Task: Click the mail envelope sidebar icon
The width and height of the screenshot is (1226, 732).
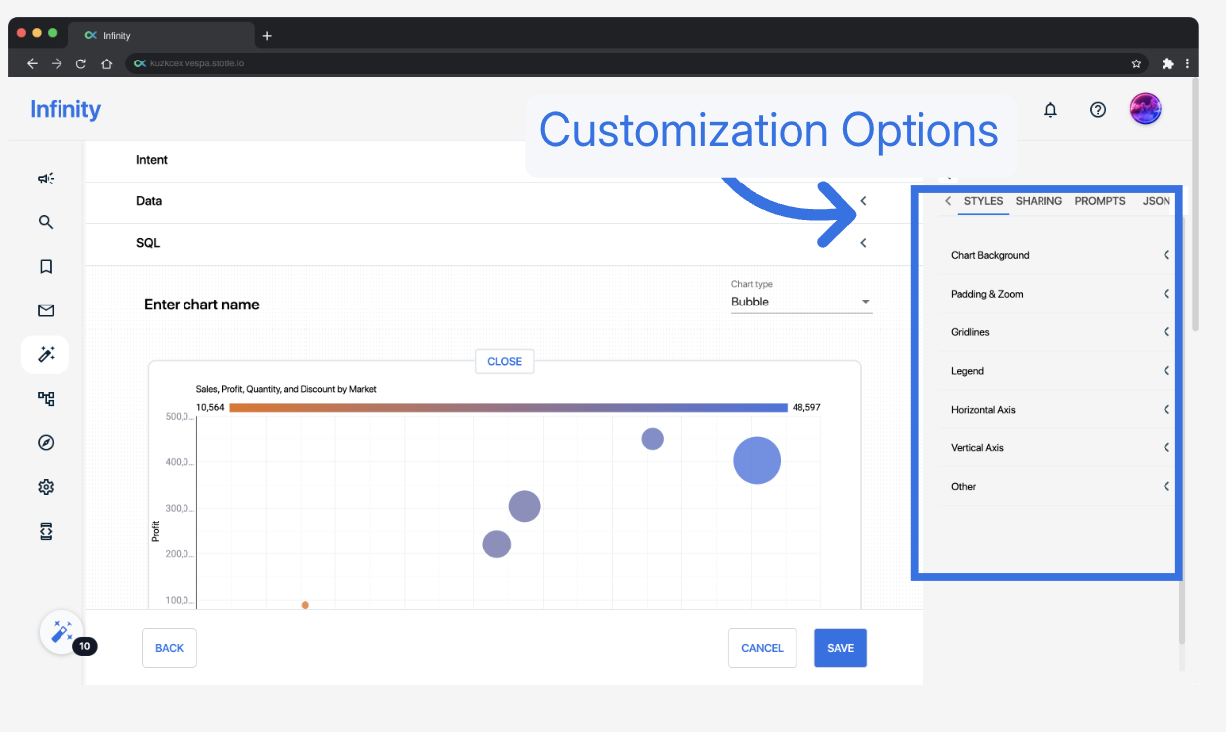Action: [x=46, y=310]
